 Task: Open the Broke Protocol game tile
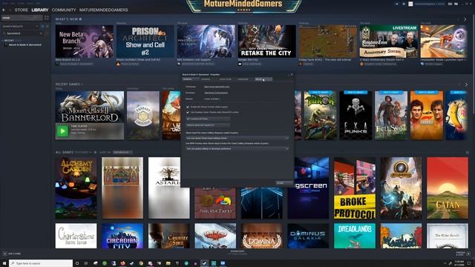click(x=355, y=188)
